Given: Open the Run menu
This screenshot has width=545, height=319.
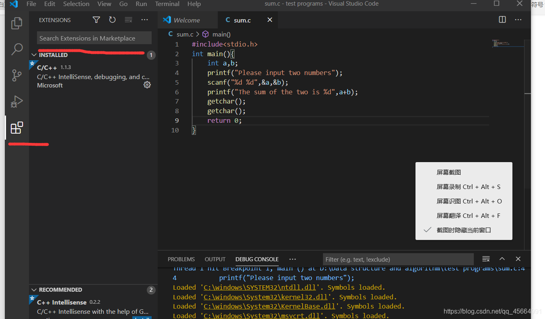Looking at the screenshot, I should pos(141,4).
